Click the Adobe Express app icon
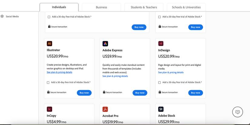250x125 pixels. (105, 44)
